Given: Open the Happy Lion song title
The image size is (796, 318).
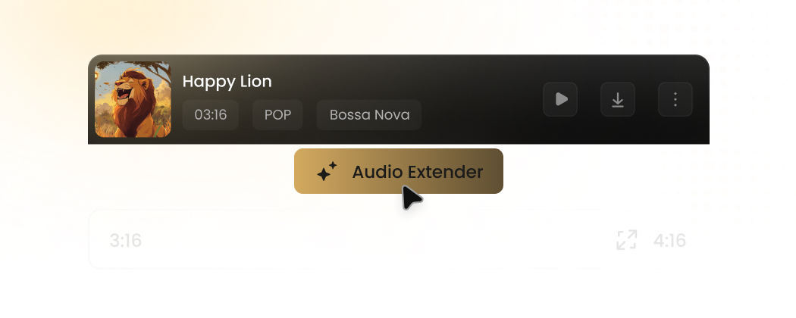Looking at the screenshot, I should 227,81.
